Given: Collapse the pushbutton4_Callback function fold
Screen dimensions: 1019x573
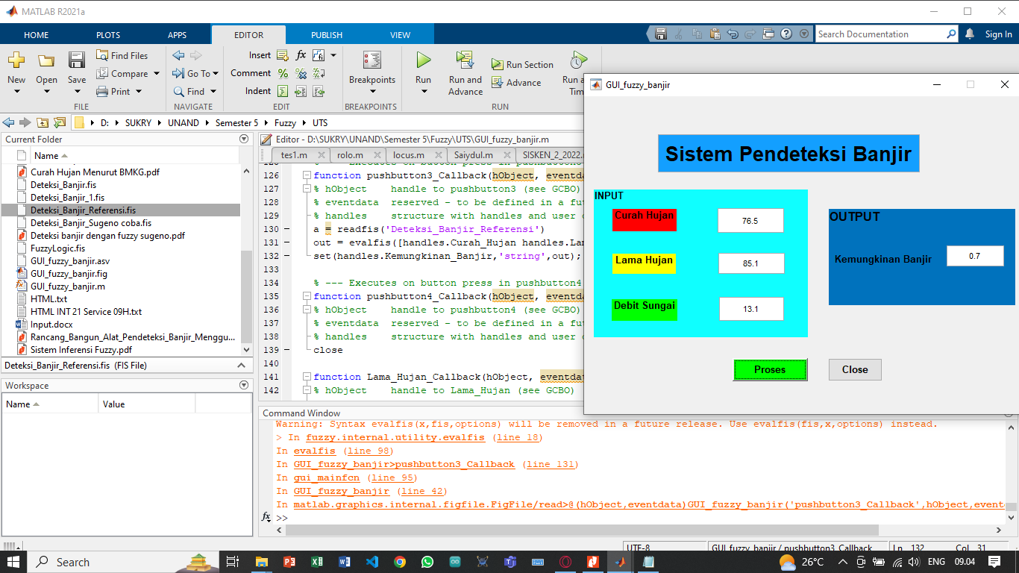Looking at the screenshot, I should 306,296.
